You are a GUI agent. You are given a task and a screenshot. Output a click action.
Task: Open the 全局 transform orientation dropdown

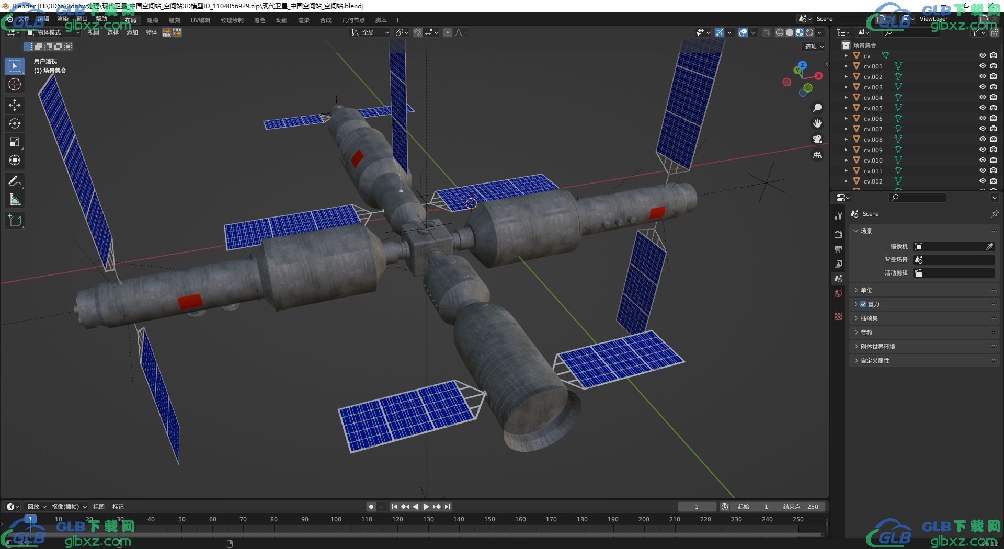(370, 32)
